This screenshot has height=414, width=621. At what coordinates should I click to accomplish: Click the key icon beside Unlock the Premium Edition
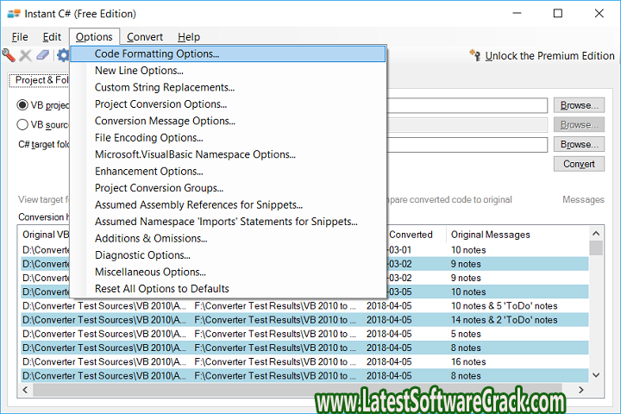(x=475, y=55)
